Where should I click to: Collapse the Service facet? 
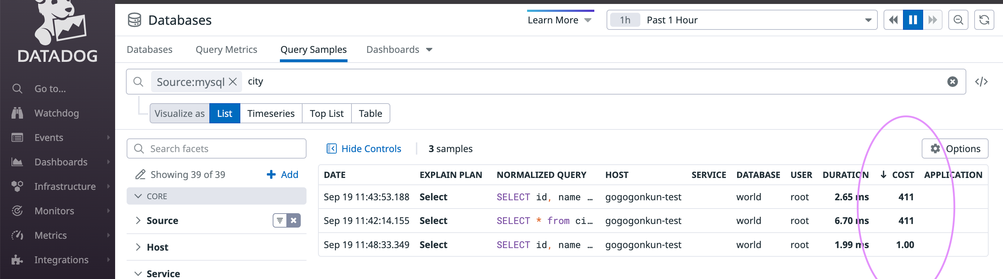tap(138, 274)
